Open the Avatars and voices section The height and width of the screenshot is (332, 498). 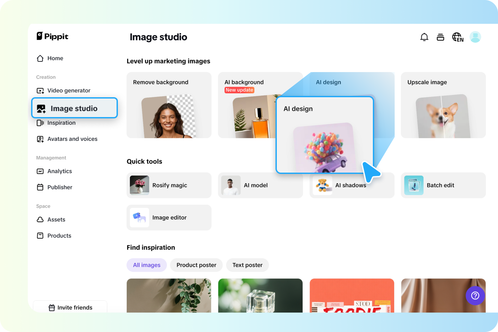[x=72, y=139]
